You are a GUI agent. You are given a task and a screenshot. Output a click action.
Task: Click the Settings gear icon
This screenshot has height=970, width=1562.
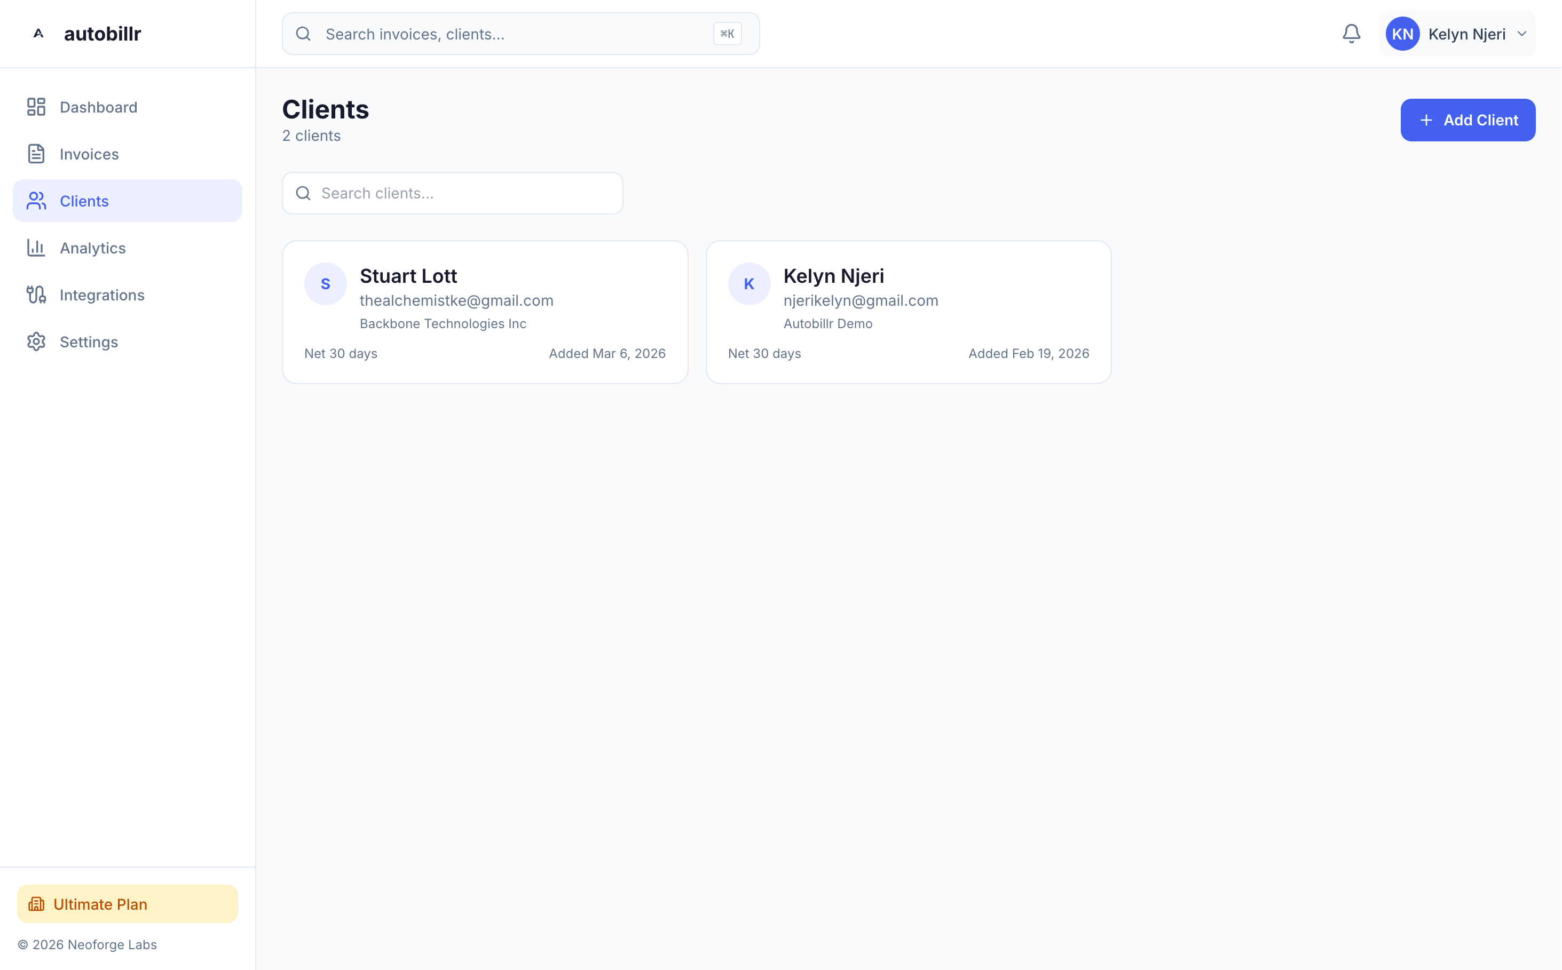36,341
